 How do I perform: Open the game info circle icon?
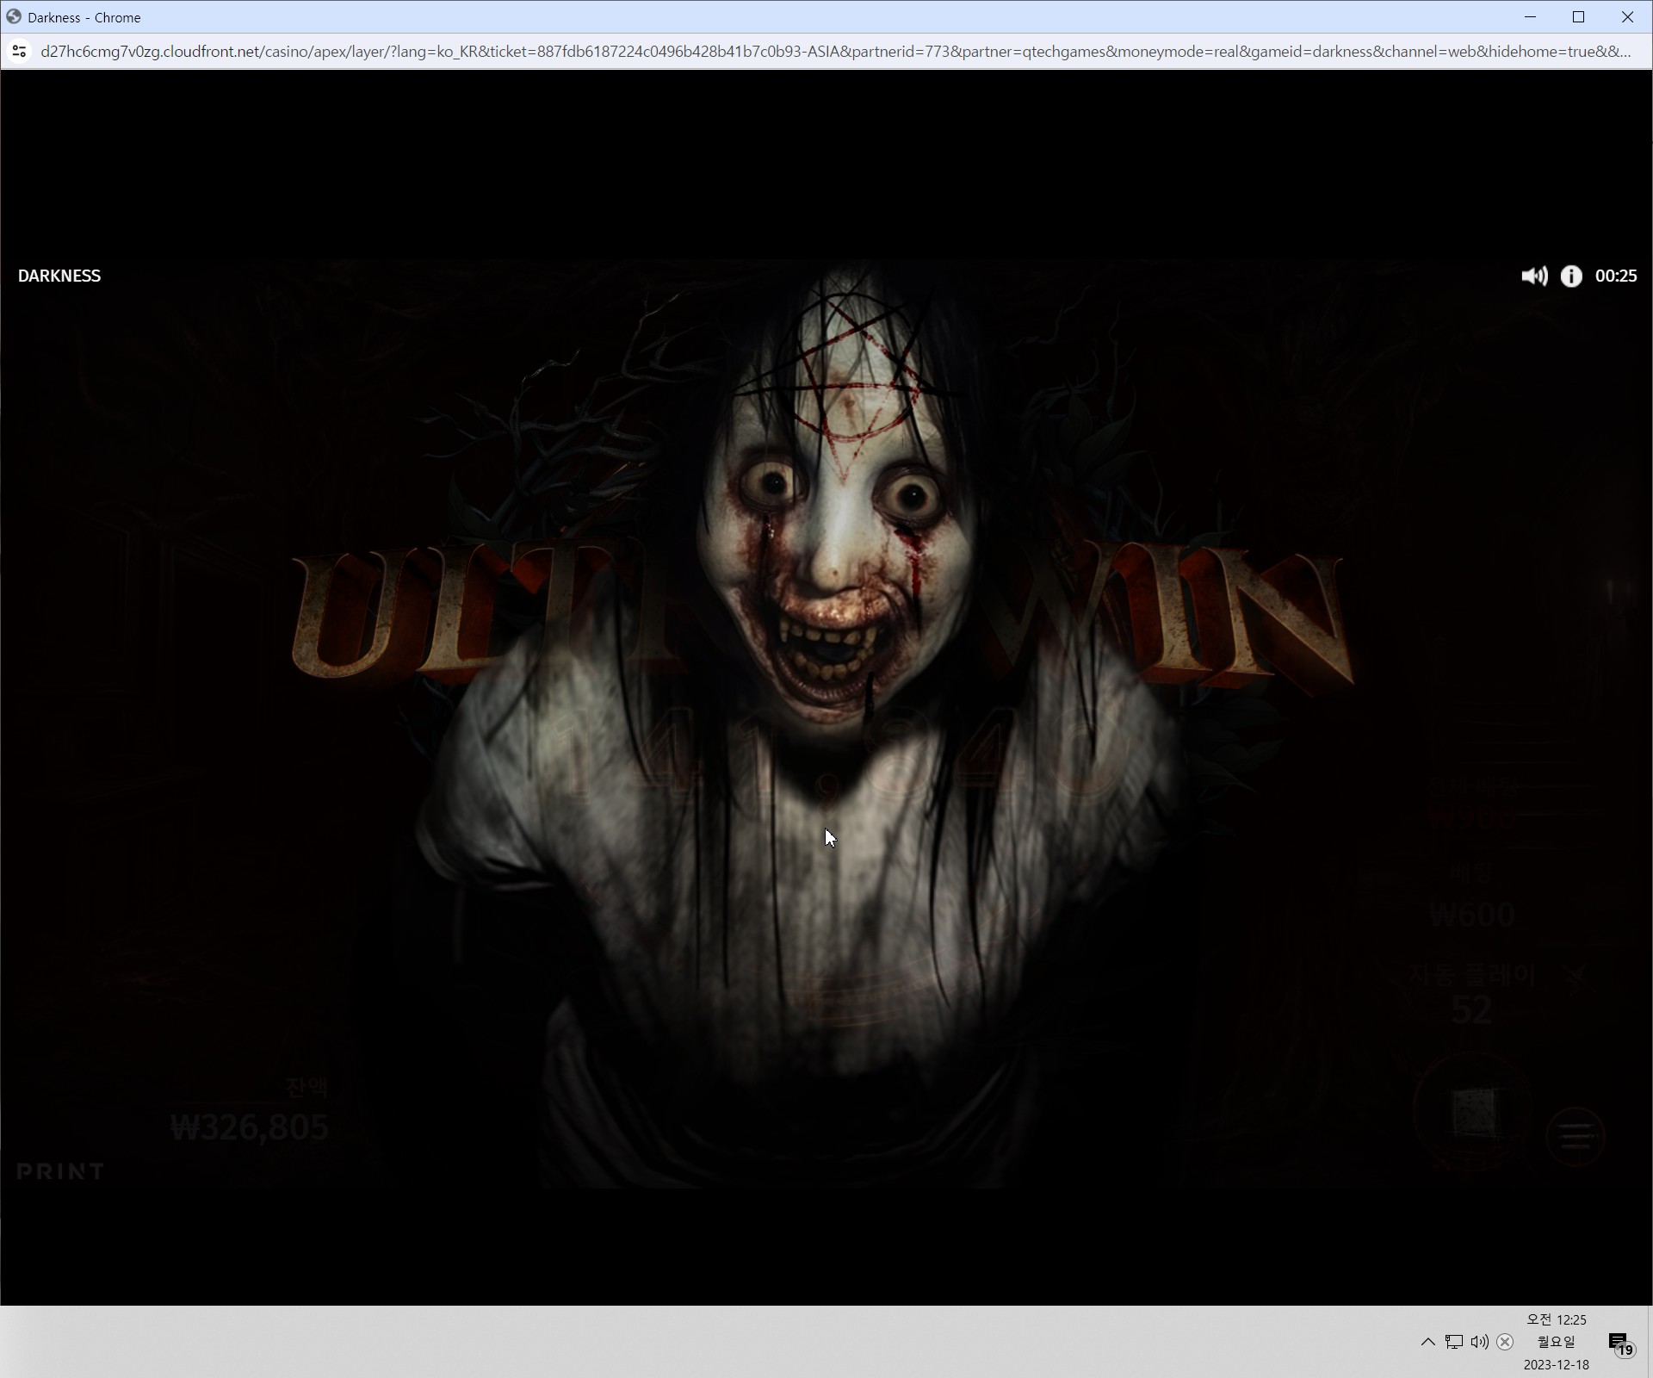1571,276
